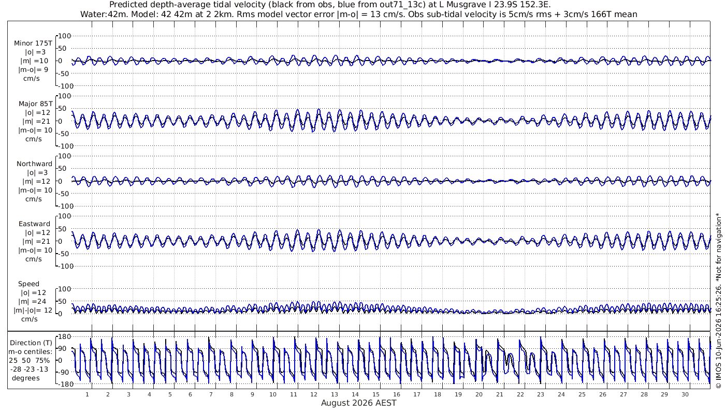The image size is (725, 414).
Task: Click the '-28 -23 -13' centile values
Action: 32,369
